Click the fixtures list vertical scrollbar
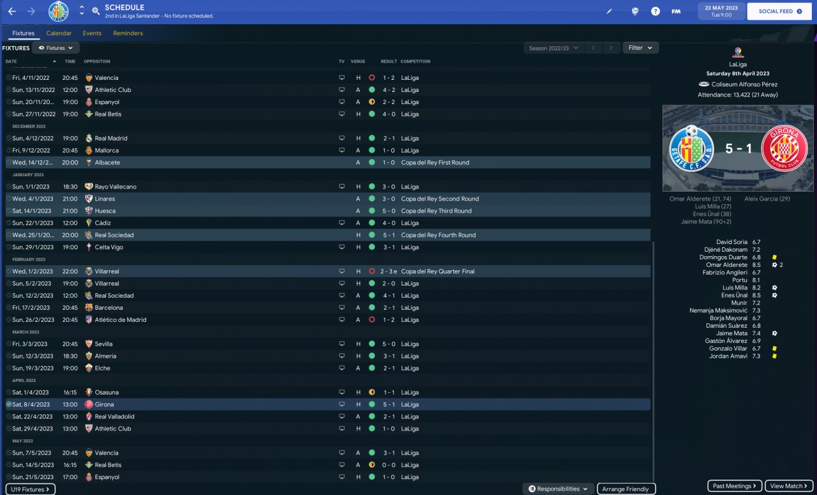Viewport: 817px width, 495px height. [x=653, y=362]
